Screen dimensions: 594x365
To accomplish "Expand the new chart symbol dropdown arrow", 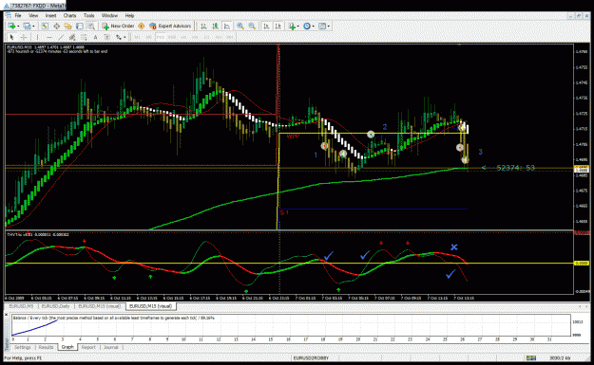I will coord(18,27).
